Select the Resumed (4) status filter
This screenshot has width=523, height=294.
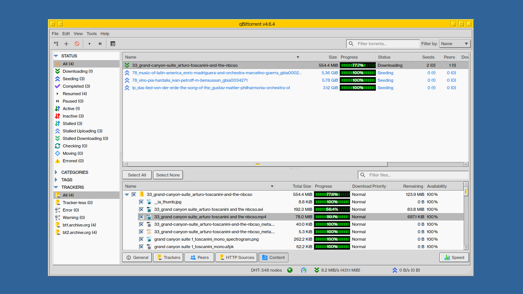[x=86, y=94]
